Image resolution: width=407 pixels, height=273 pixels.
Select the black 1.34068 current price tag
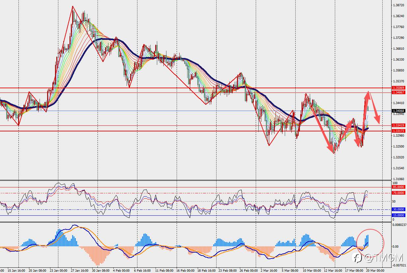pos(398,111)
